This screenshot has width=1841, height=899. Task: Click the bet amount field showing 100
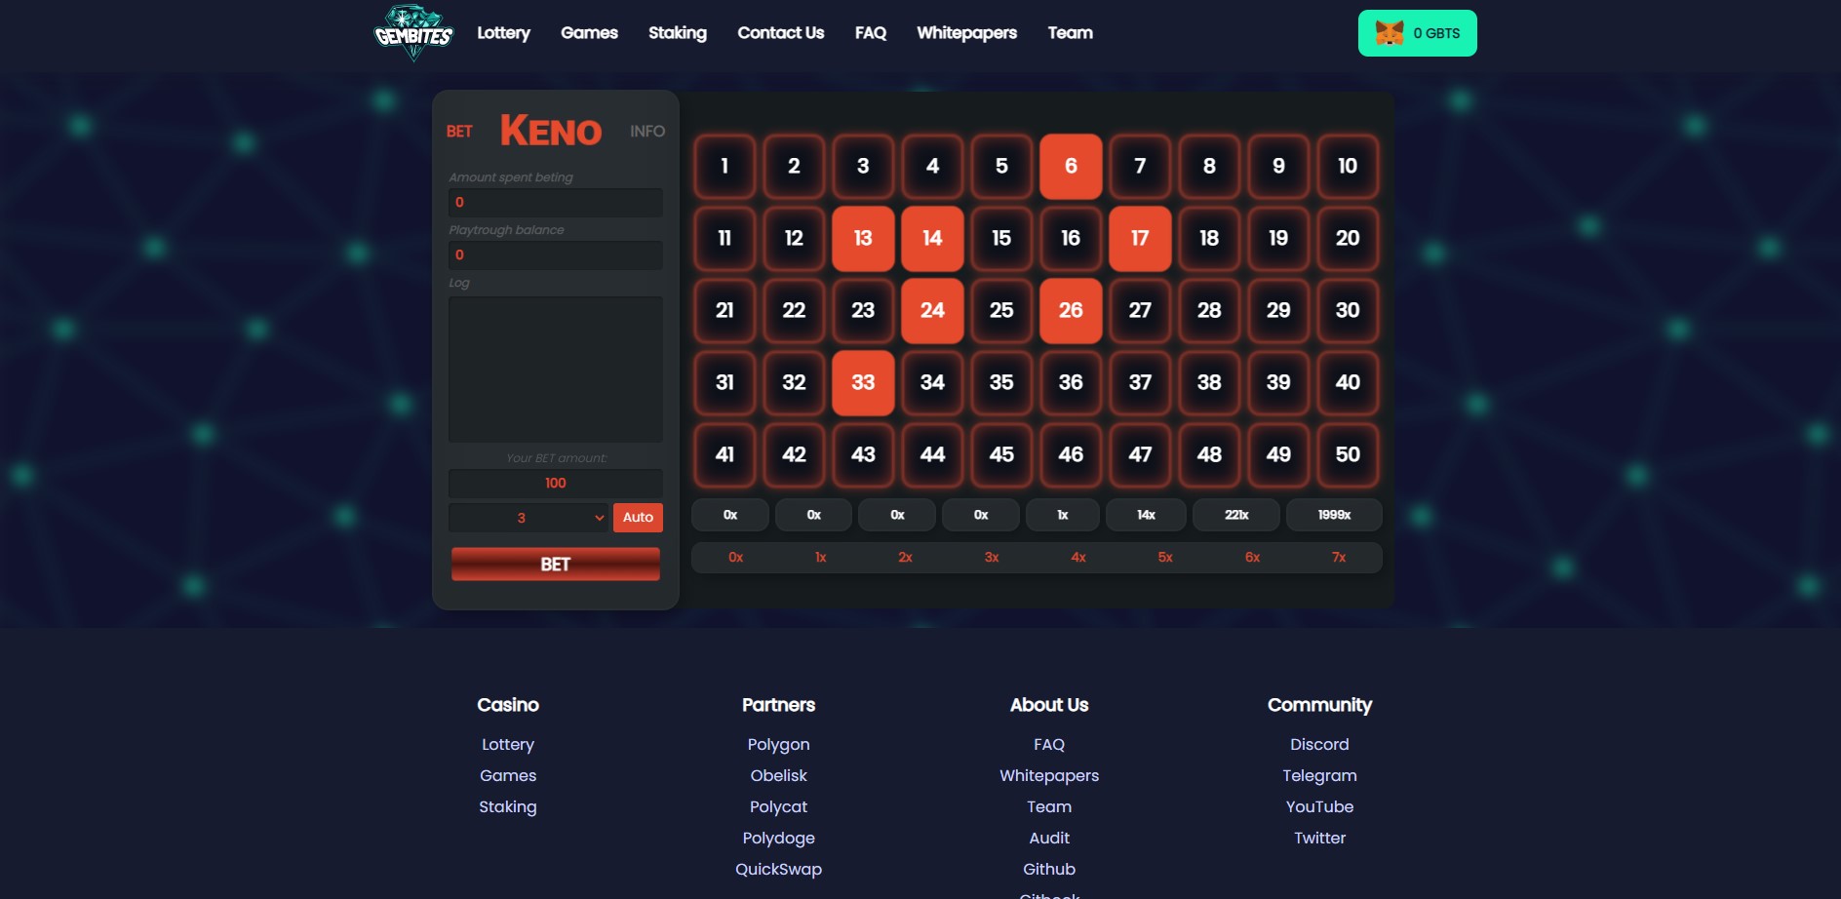555,484
